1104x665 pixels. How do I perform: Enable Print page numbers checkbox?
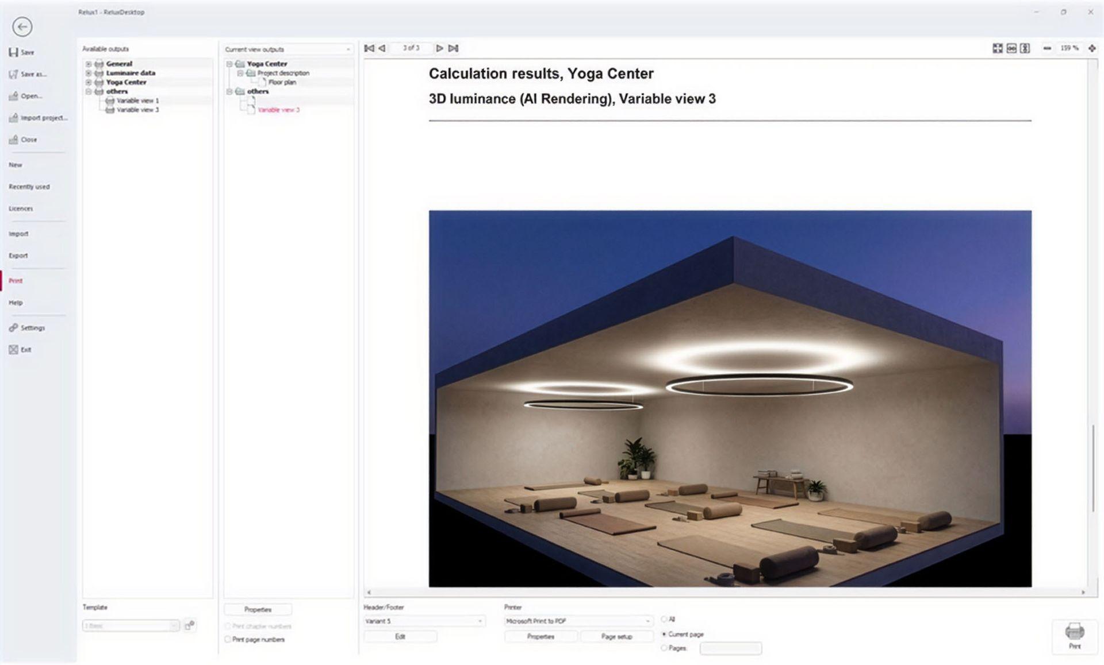[228, 639]
